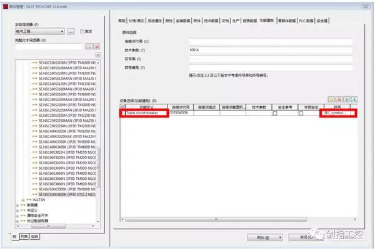Select tree item SE.NSC630K3500K
This screenshot has width=375, height=251.
[x=67, y=189]
